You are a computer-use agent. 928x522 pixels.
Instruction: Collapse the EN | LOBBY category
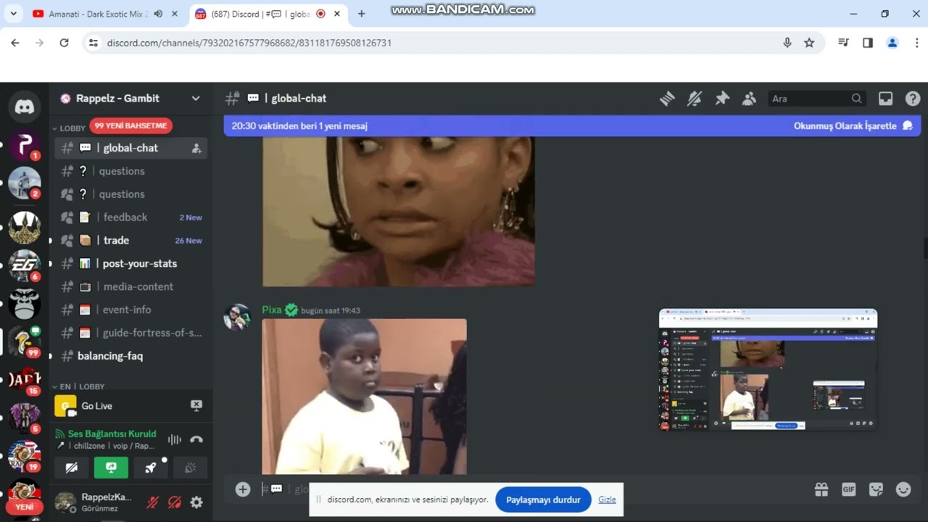click(x=78, y=386)
